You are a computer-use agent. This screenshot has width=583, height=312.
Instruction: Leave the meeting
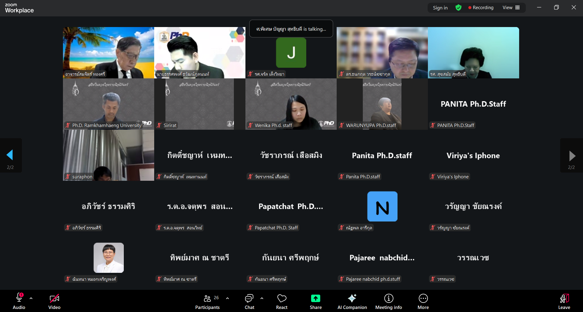pos(564,302)
